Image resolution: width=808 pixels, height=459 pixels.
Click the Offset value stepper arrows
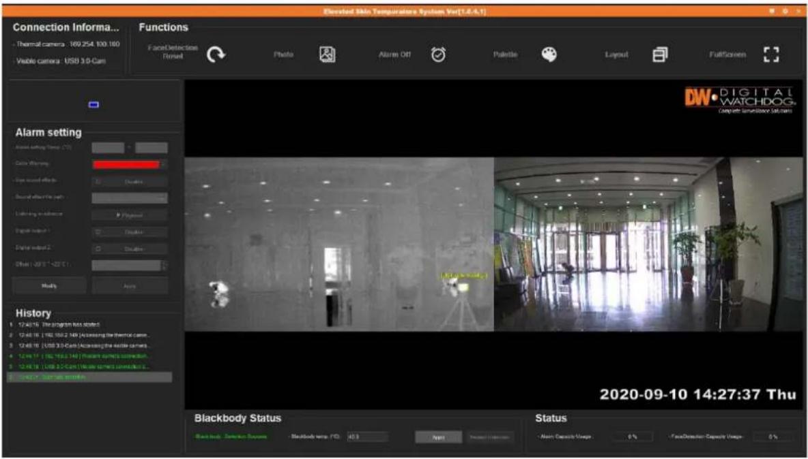point(164,265)
